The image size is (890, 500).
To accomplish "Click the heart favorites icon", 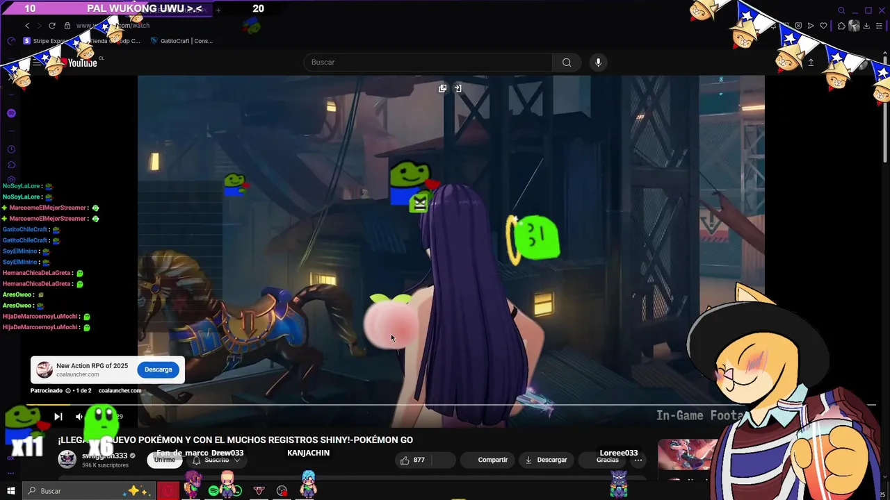I will pyautogui.click(x=823, y=26).
